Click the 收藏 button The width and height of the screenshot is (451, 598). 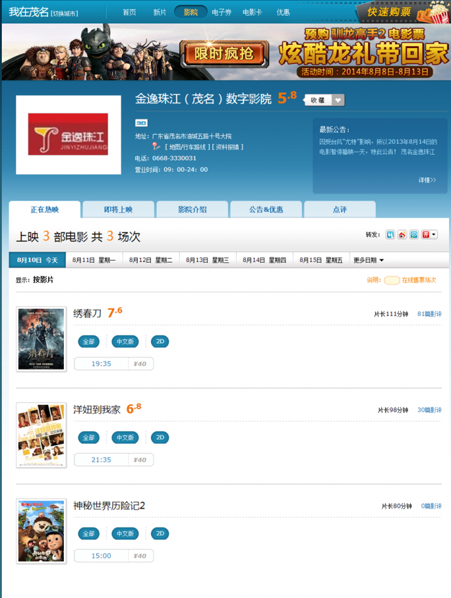(x=318, y=100)
